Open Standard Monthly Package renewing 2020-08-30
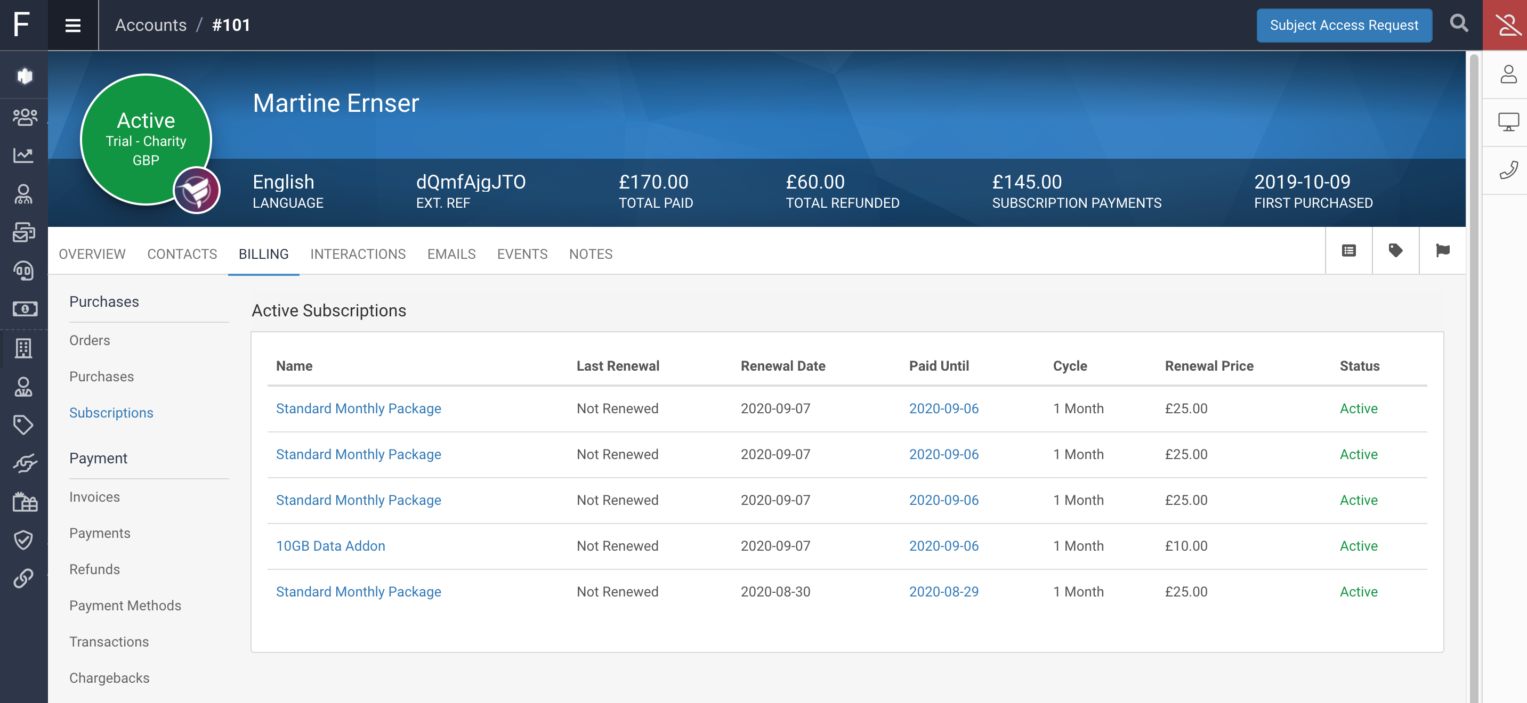This screenshot has width=1527, height=703. 358,591
